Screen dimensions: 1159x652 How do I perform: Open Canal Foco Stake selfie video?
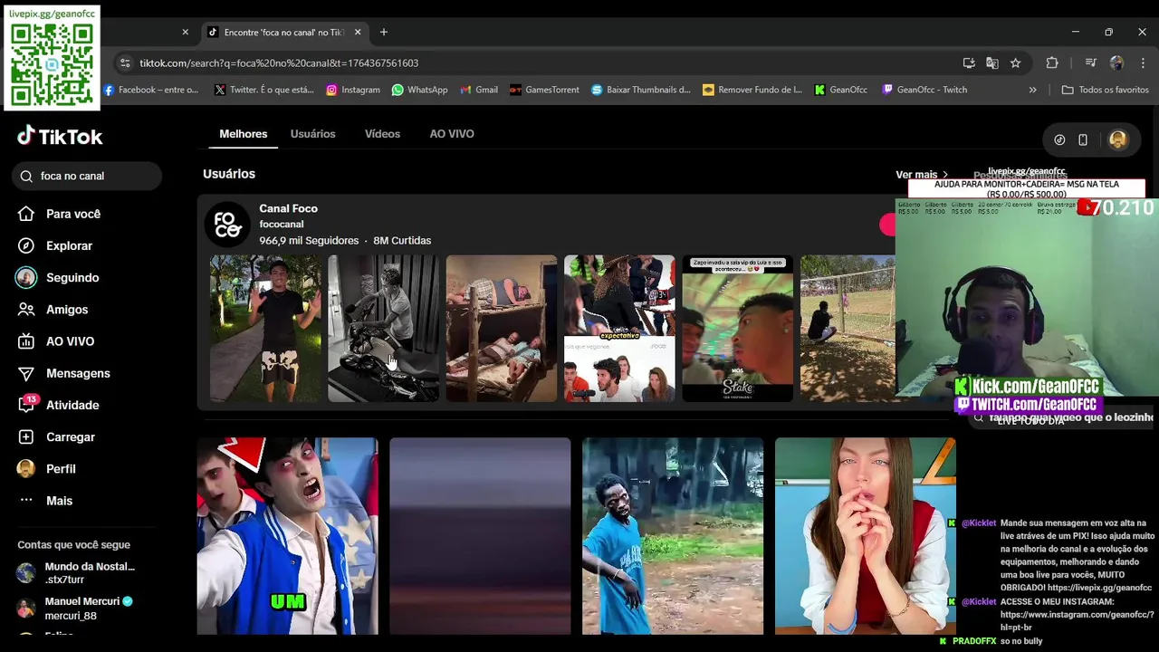click(x=737, y=328)
